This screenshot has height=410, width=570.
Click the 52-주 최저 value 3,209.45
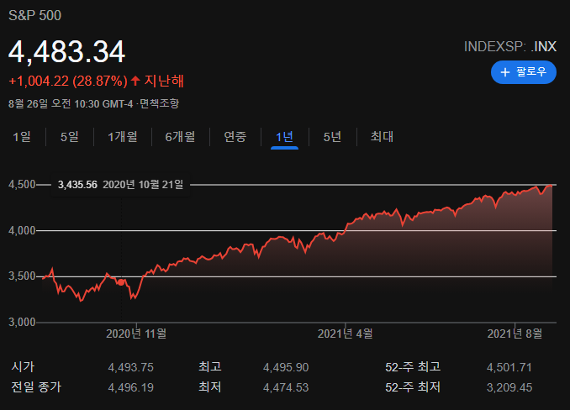point(509,388)
